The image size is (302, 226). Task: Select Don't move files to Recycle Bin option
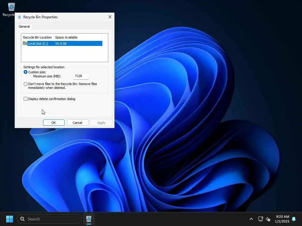25,84
